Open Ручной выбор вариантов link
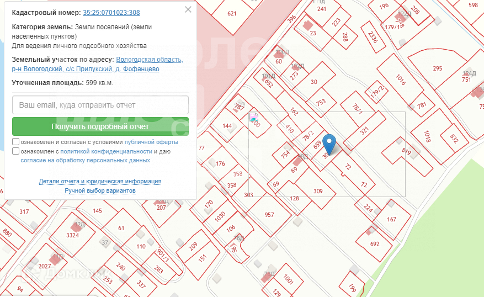 pos(100,190)
